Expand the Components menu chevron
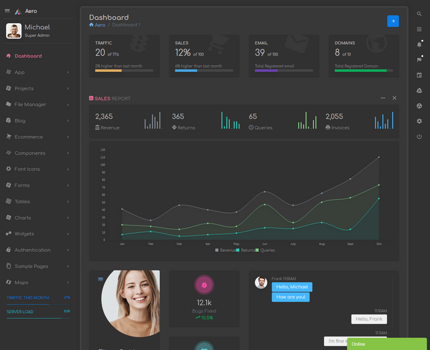This screenshot has width=430, height=350. (x=68, y=153)
